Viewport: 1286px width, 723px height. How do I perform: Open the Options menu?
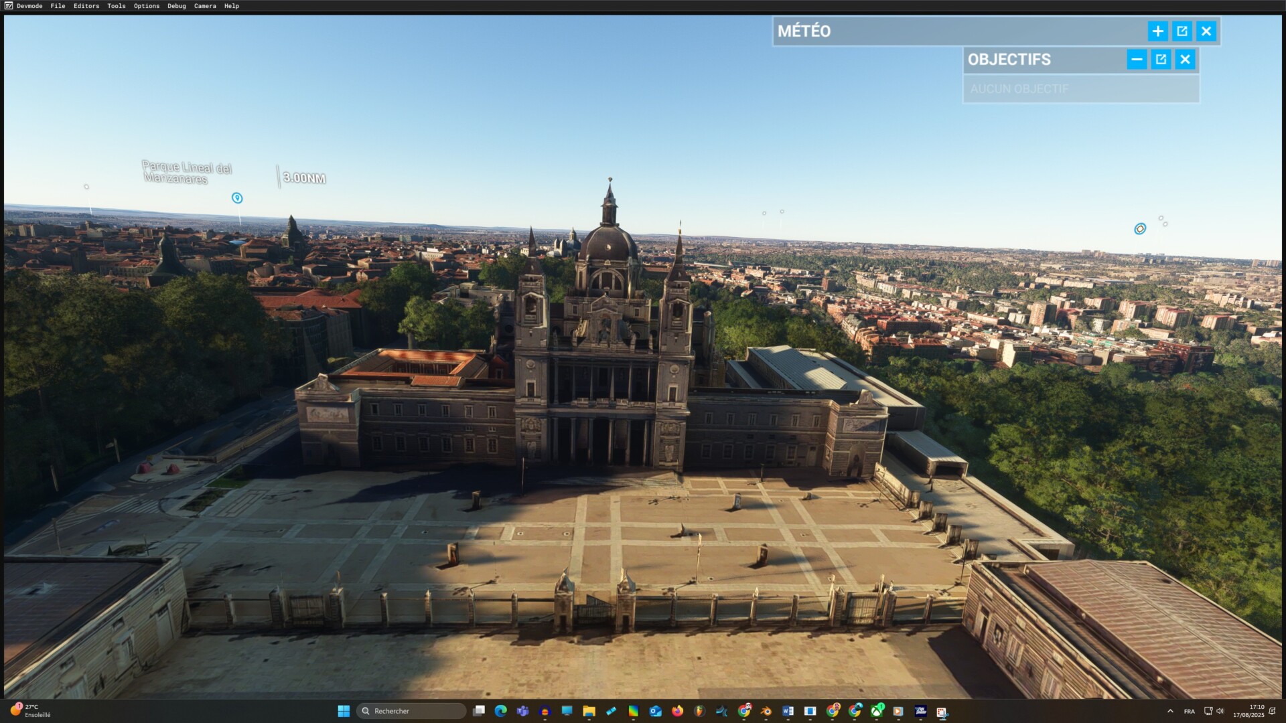146,6
